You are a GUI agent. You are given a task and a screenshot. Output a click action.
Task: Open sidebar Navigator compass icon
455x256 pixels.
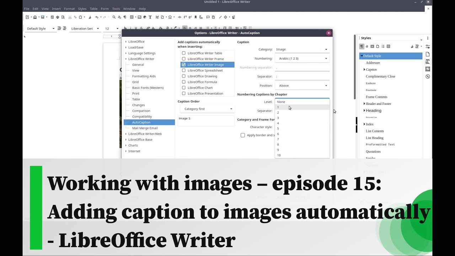(428, 76)
